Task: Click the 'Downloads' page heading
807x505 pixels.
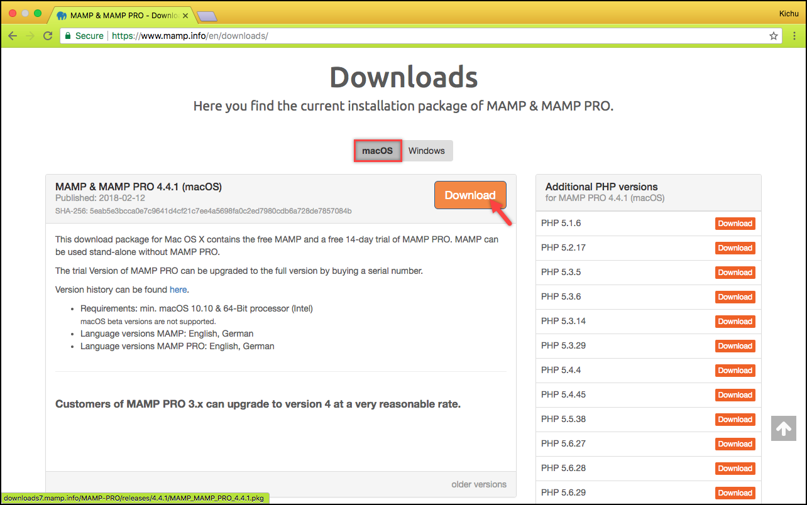Action: (403, 77)
